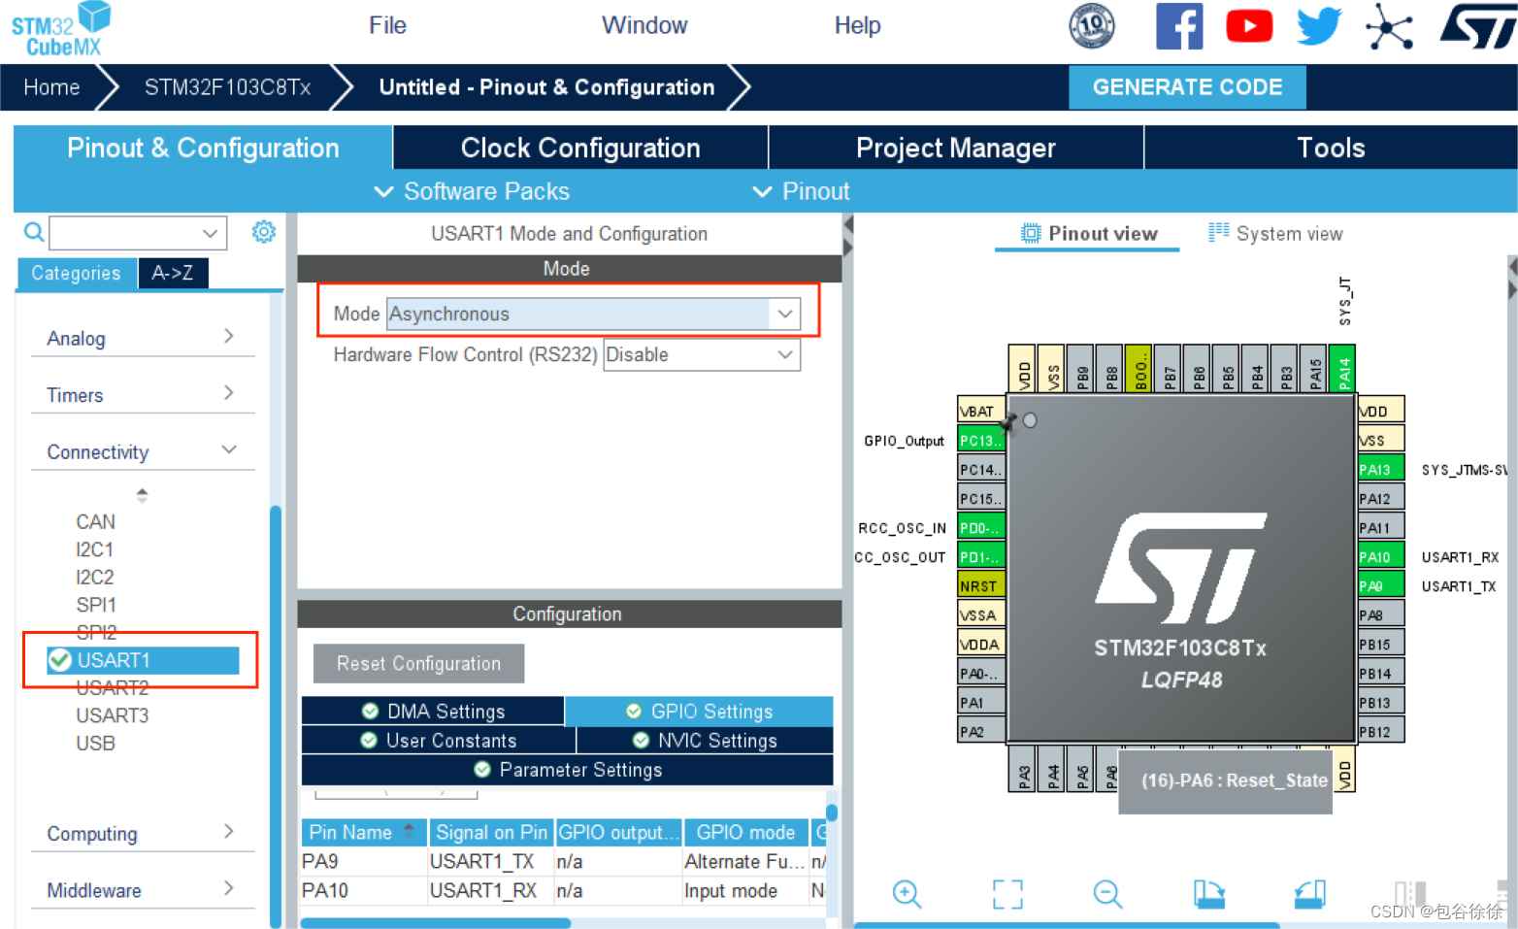Open the Window menu
1518x929 pixels.
(x=644, y=25)
